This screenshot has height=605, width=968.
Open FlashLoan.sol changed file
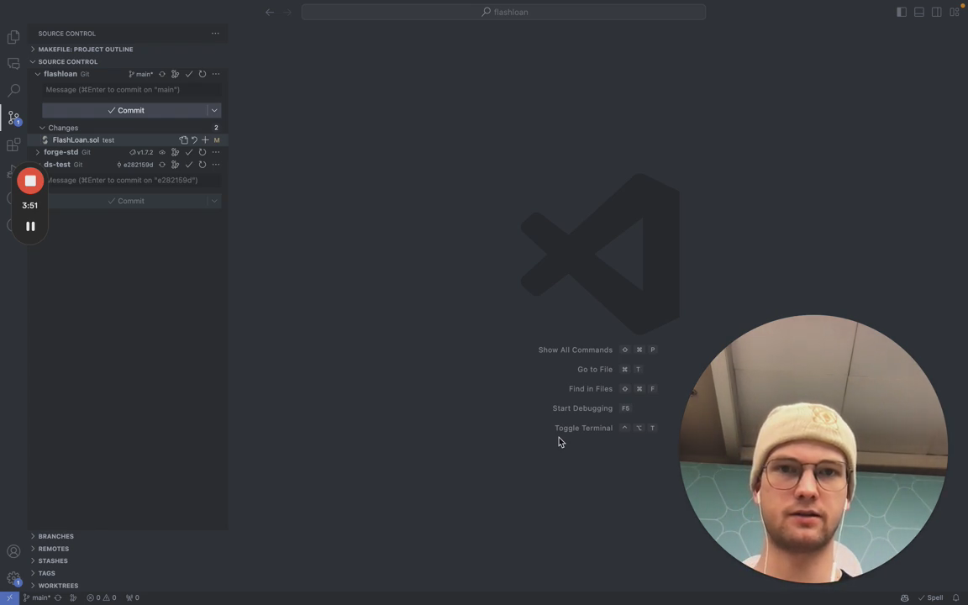[76, 140]
